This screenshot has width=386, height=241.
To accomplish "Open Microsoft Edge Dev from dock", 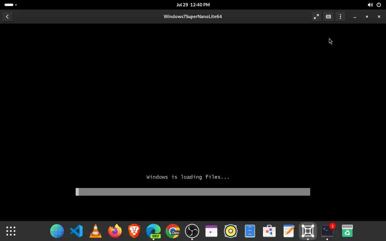I will (x=153, y=231).
